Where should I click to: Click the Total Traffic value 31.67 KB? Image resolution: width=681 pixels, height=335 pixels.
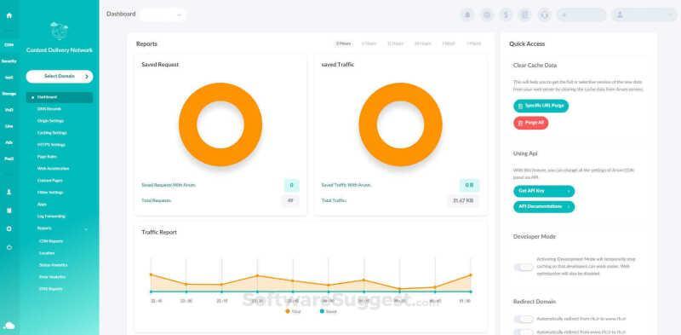[463, 201]
